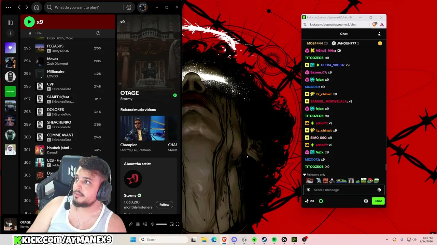Click the green Kick emblem beside the points icon
The width and height of the screenshot is (437, 245).
click(x=321, y=201)
